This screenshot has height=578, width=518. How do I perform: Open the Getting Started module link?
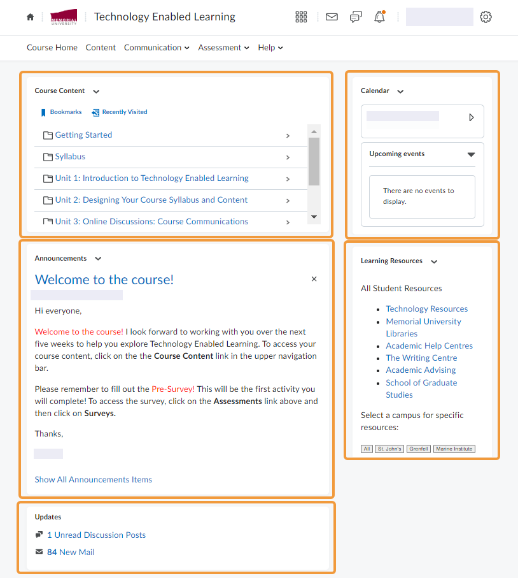(83, 135)
